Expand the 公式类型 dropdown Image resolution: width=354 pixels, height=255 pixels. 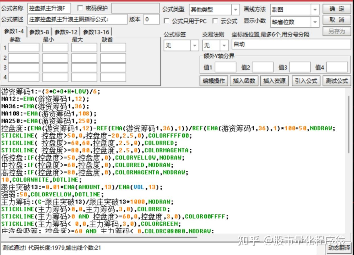(235, 10)
